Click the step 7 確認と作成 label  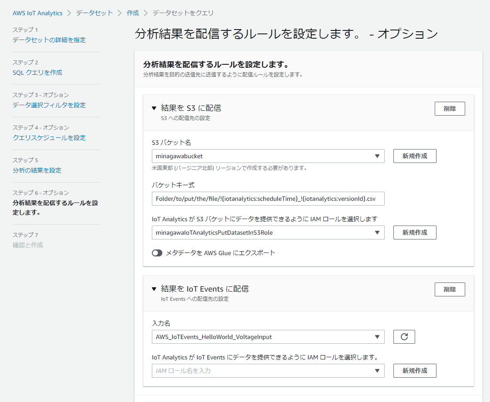[28, 245]
